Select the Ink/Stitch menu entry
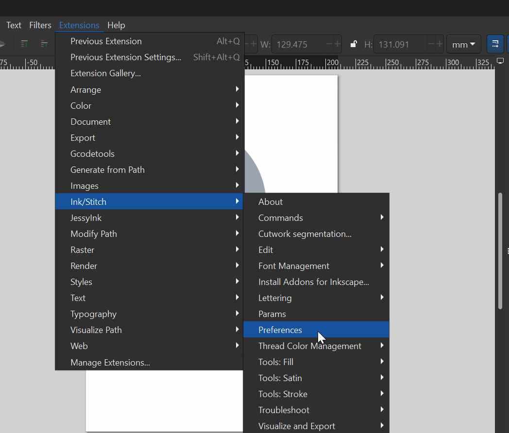 [x=149, y=201]
